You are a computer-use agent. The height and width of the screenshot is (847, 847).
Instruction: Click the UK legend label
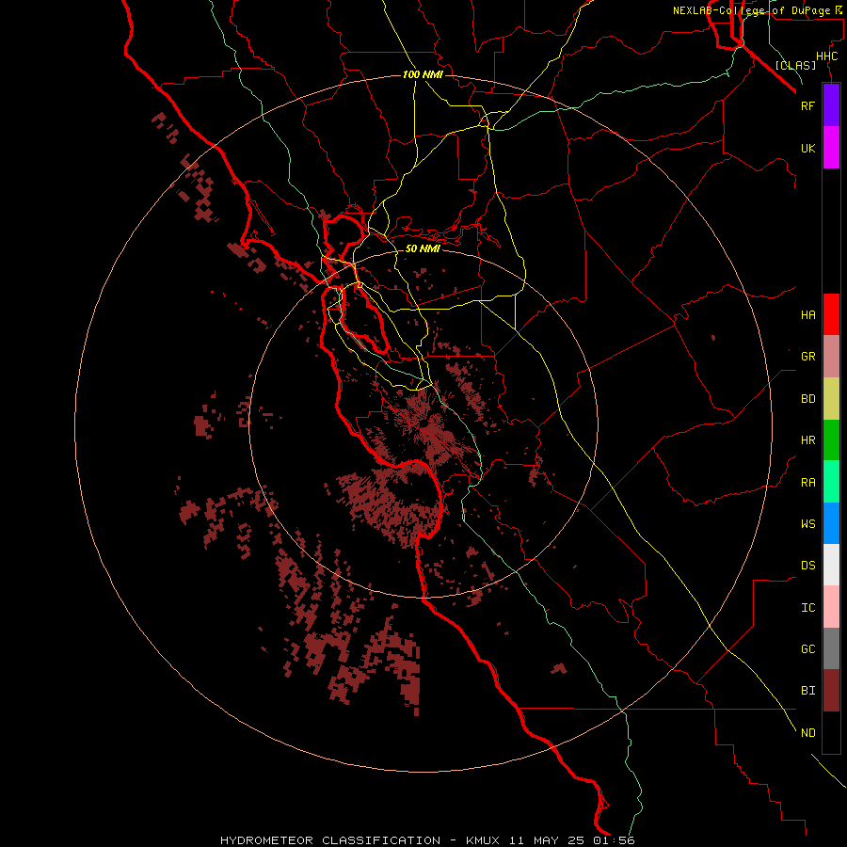[x=807, y=148]
